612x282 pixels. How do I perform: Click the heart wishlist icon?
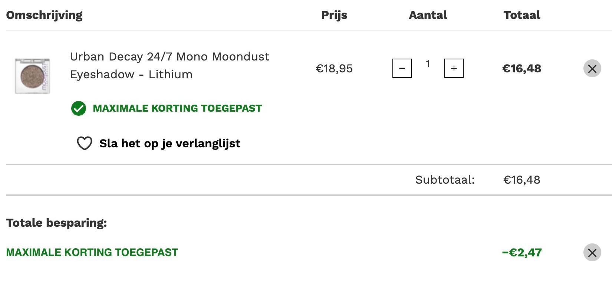coord(84,143)
